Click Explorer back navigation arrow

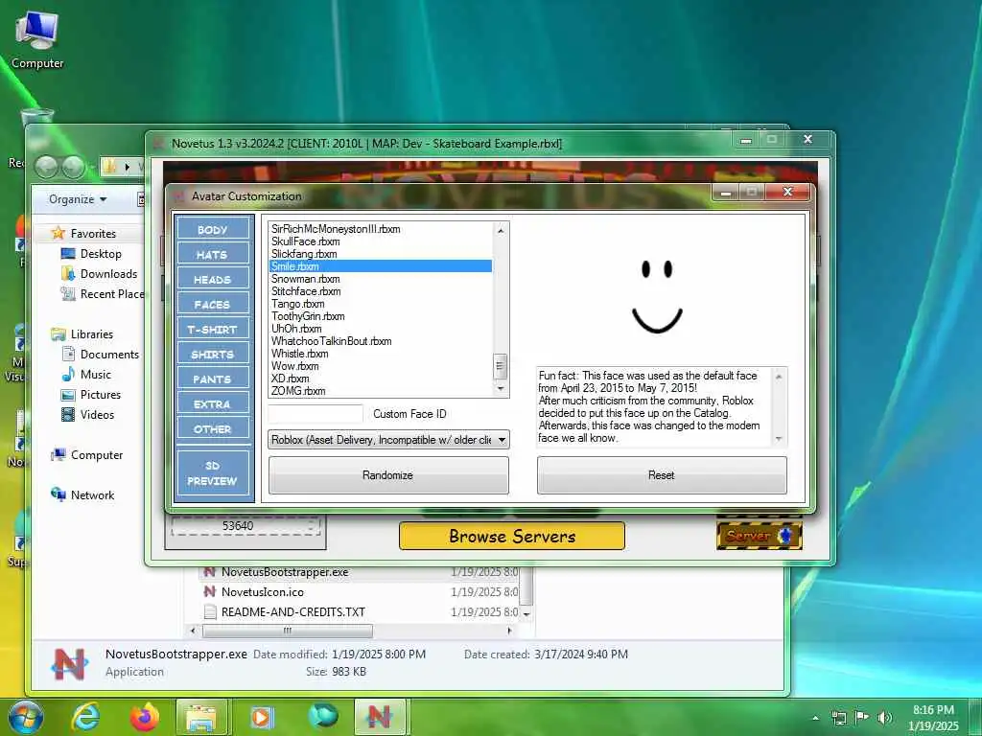(46, 167)
